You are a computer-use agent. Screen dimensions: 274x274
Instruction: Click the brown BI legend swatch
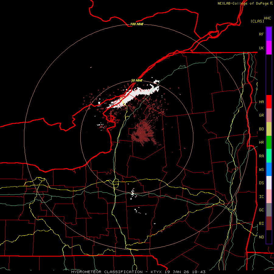[269, 223]
